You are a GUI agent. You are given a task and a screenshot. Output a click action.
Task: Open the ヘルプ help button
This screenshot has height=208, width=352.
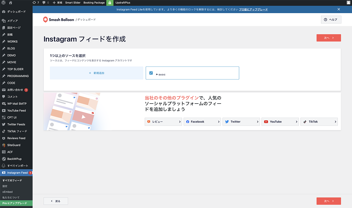coord(331,20)
